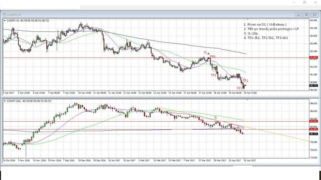321x180 pixels.
Task: Expand the CADJPY,H1 symbol arrow
Action: (5, 20)
